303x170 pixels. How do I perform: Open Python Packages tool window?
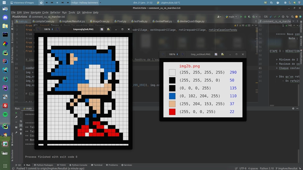44,165
